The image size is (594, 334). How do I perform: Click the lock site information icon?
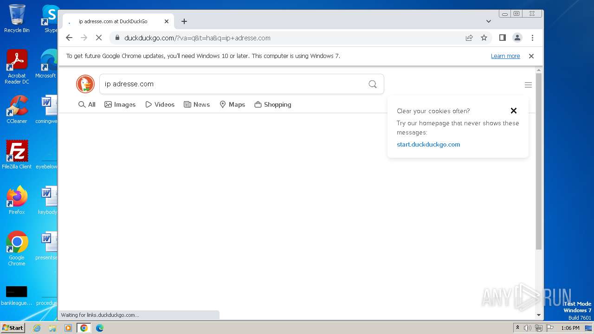tap(117, 38)
